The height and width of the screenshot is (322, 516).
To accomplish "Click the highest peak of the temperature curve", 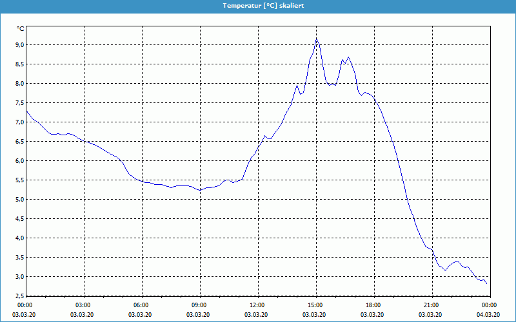I will [x=316, y=39].
